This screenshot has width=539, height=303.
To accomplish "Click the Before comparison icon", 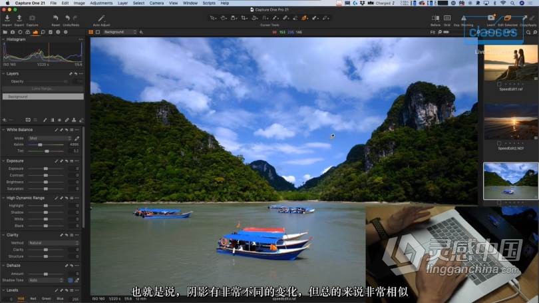I will (435, 18).
